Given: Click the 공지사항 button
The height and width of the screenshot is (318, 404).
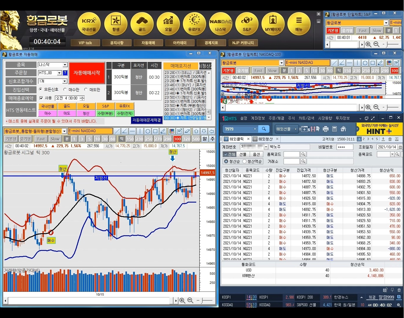Looking at the screenshot, I should click(117, 43).
